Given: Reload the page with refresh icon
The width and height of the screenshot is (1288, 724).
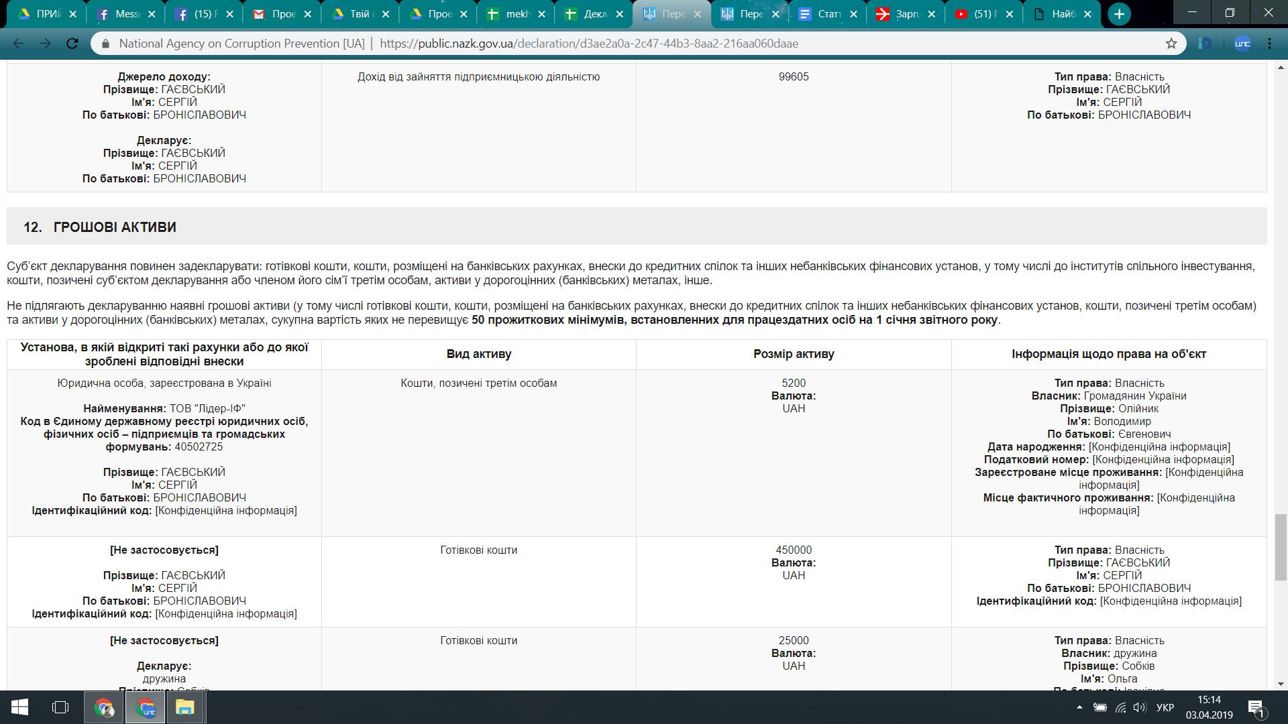Looking at the screenshot, I should (x=72, y=44).
